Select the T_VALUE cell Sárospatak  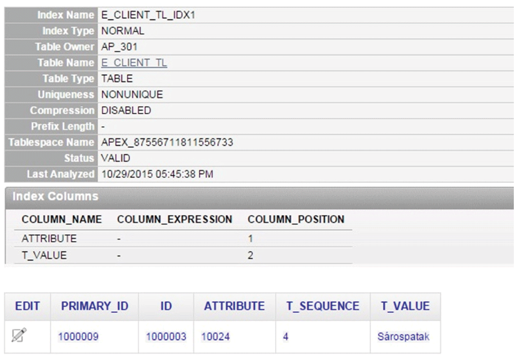403,337
